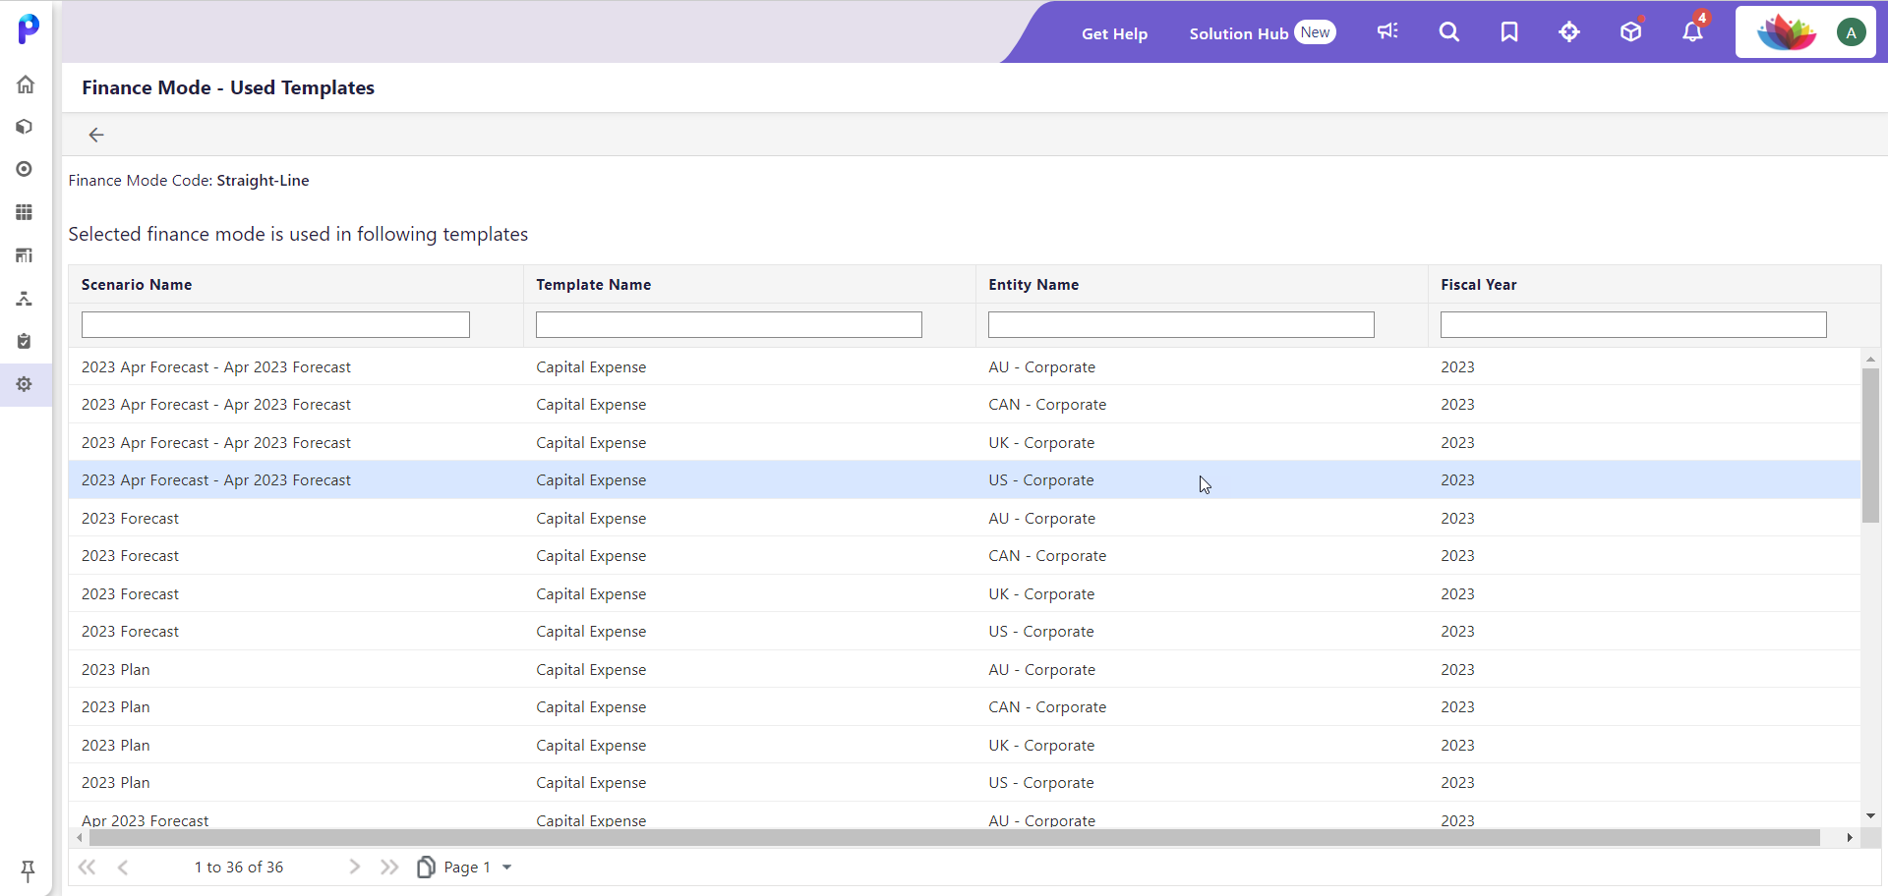
Task: Click the pin icon at sidebar bottom
Action: (x=28, y=870)
